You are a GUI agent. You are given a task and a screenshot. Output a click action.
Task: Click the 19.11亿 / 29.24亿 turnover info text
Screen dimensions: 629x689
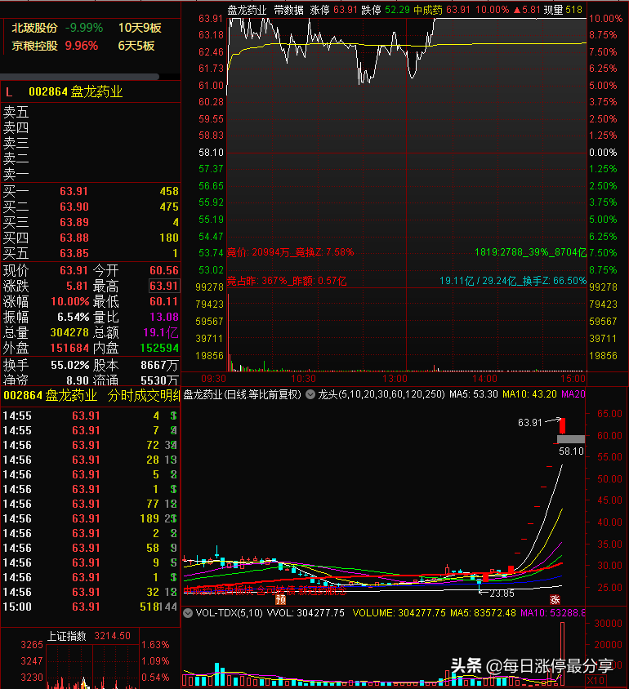click(512, 281)
